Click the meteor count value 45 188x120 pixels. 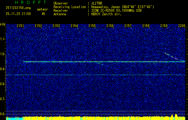click(x=44, y=14)
